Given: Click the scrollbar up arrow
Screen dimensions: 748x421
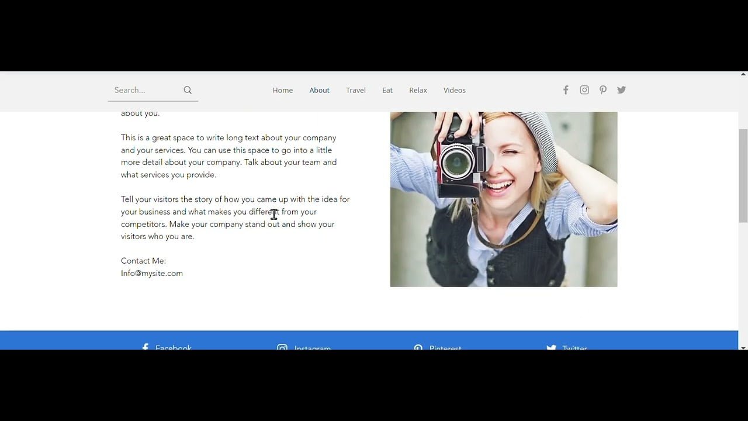Looking at the screenshot, I should point(743,74).
